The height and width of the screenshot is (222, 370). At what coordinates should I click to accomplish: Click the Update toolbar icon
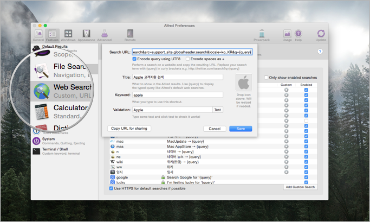coord(321,35)
